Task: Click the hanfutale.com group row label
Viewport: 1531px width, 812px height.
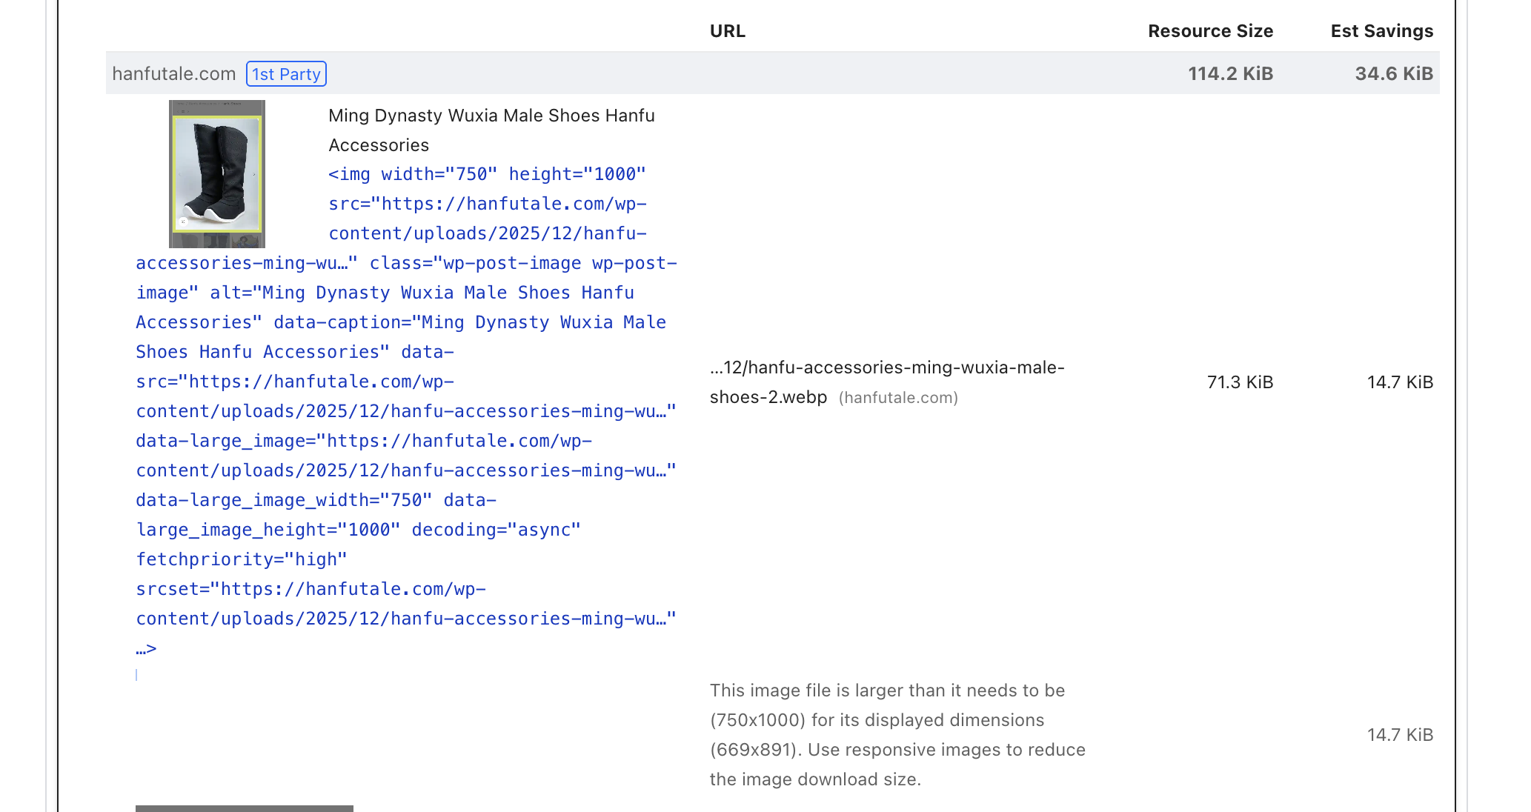Action: [173, 74]
